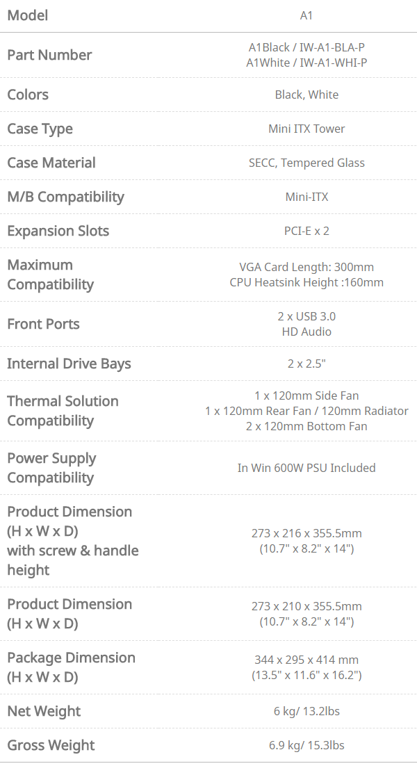
Task: Click 1 x 120mm Side Fan text
Action: [306, 396]
